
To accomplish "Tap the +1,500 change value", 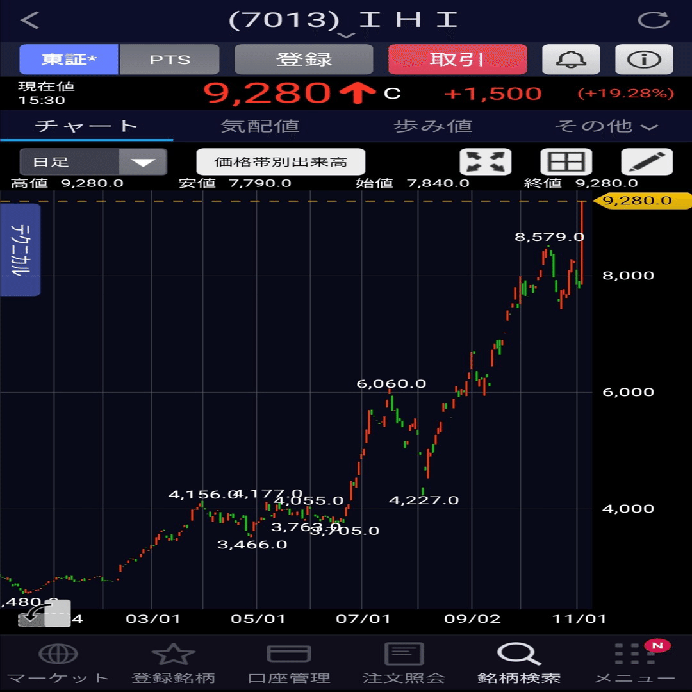I will point(493,94).
